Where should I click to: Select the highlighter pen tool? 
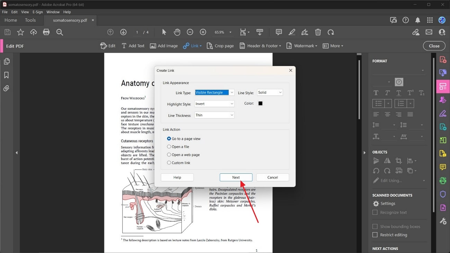tap(292, 32)
